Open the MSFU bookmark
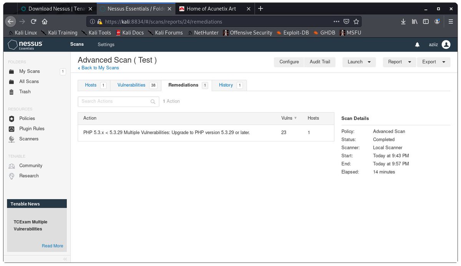 click(350, 33)
